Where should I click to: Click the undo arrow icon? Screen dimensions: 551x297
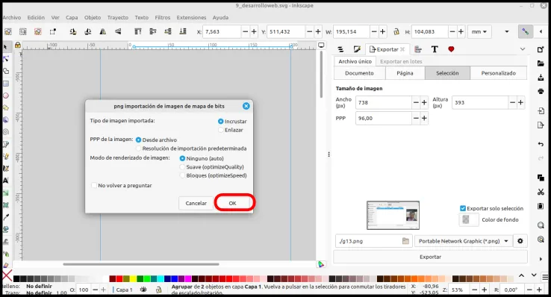(541, 144)
